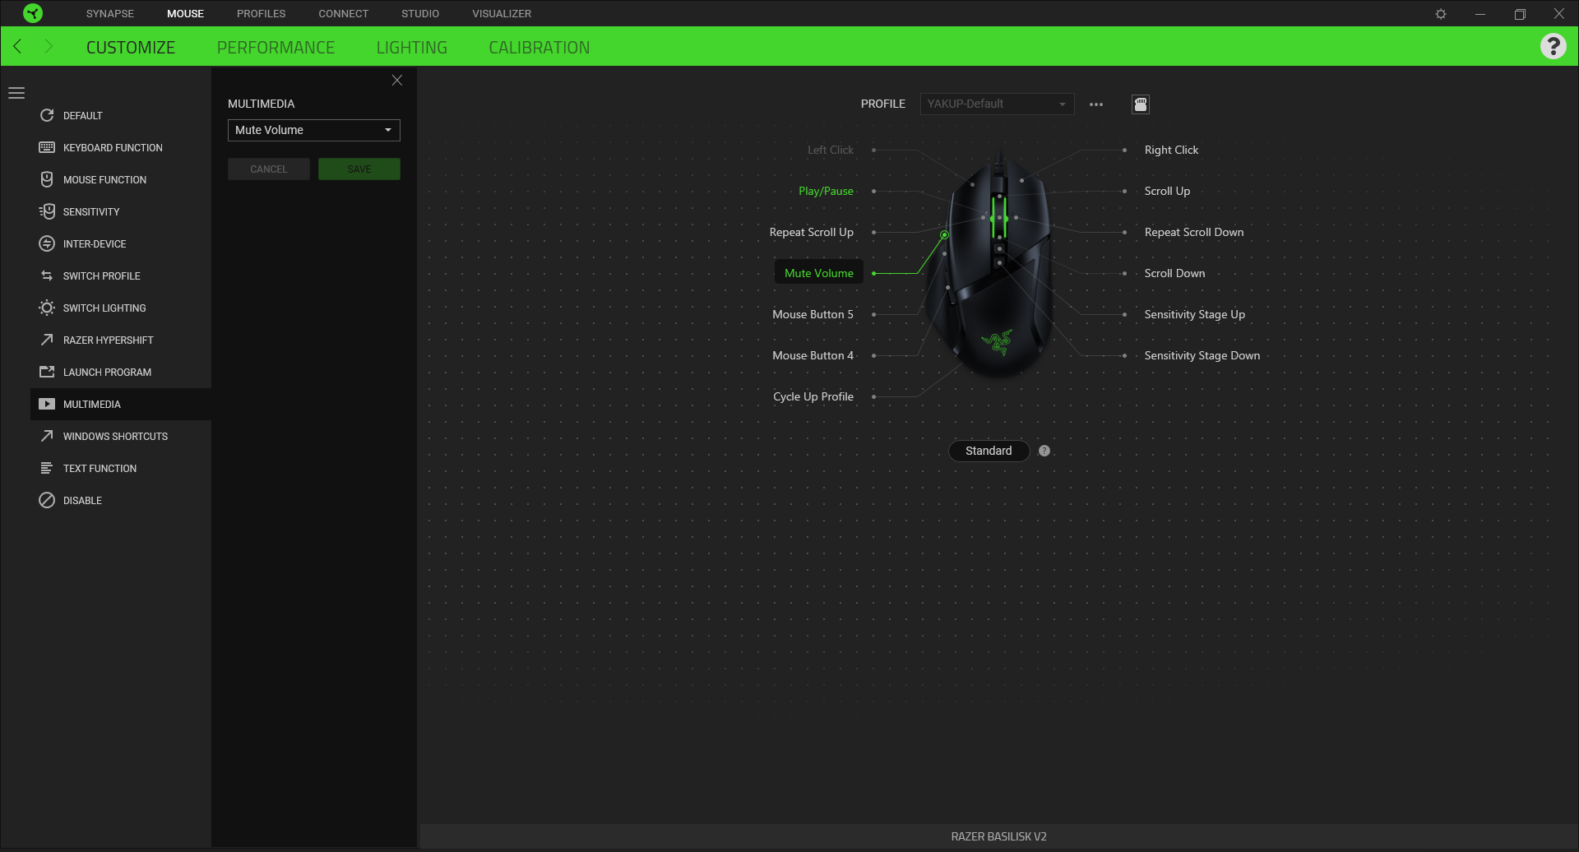Restore down the Razer Synapse window
The image size is (1579, 852).
click(x=1520, y=14)
